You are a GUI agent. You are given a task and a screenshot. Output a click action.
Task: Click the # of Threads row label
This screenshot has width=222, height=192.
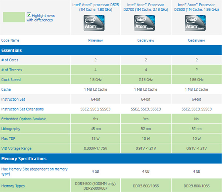(x=11, y=70)
